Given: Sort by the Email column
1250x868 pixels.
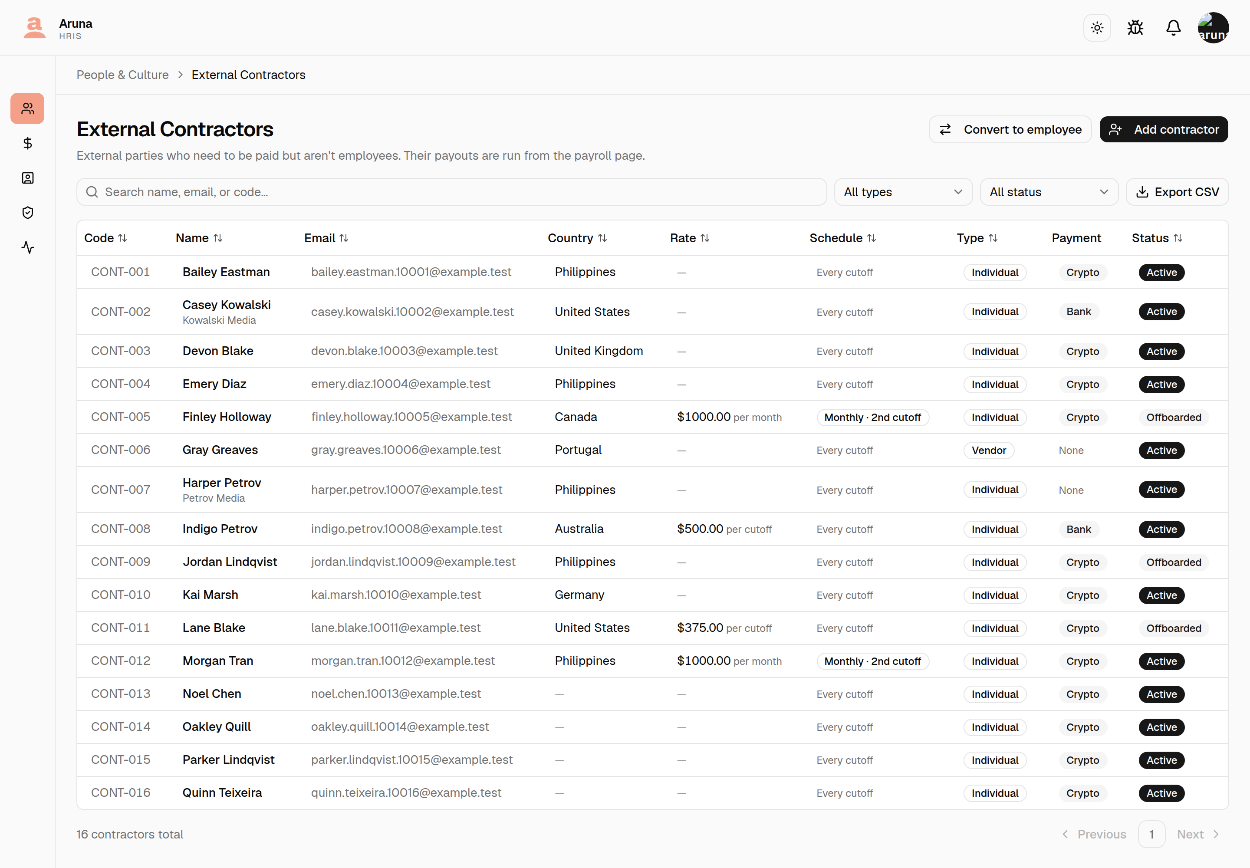Looking at the screenshot, I should (x=326, y=238).
